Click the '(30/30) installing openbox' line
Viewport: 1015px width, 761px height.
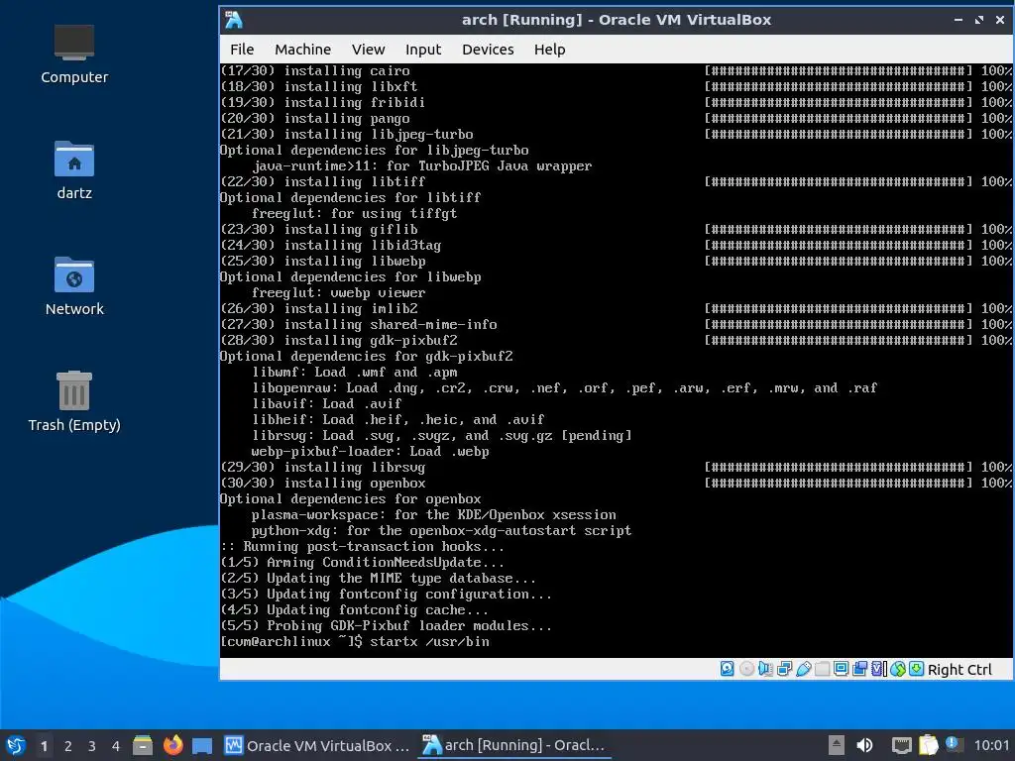(323, 483)
